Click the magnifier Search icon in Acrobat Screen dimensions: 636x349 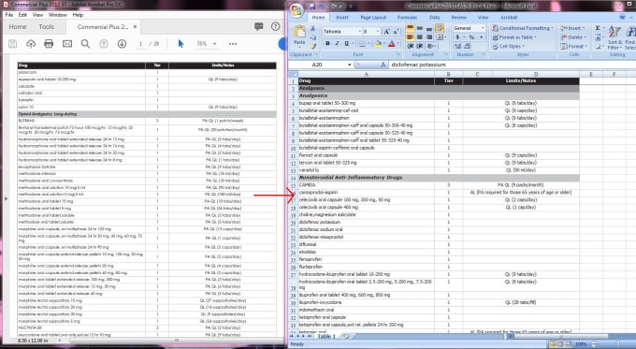pyautogui.click(x=85, y=44)
